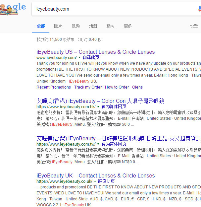Open 设置 search settings

pyautogui.click(x=194, y=26)
